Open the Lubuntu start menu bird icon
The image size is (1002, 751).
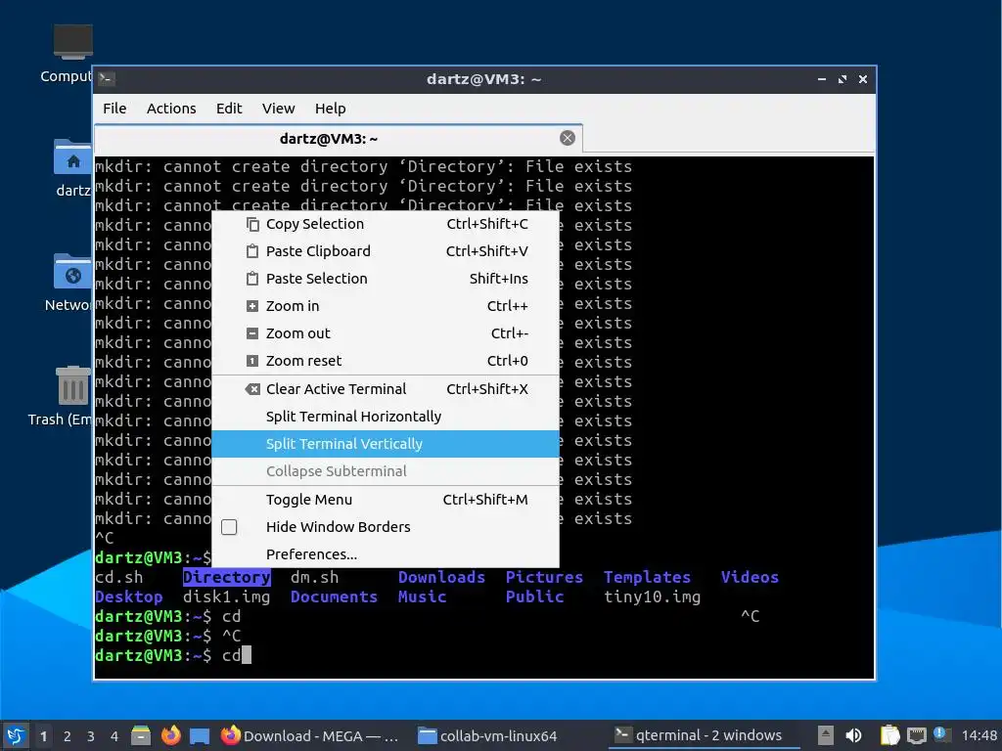(x=16, y=735)
